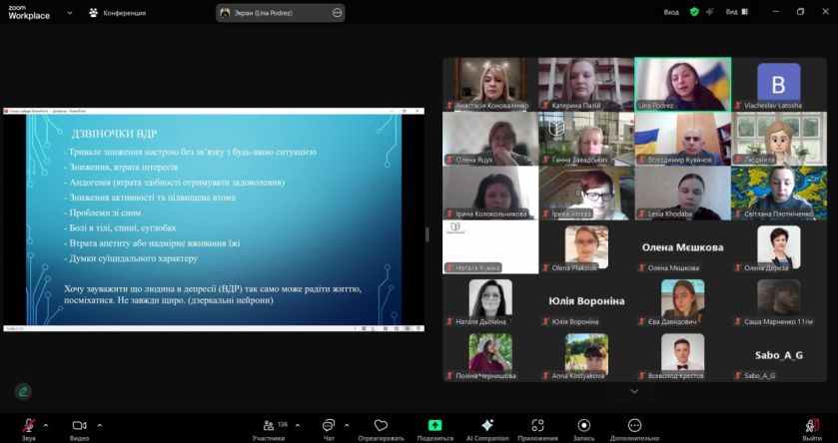Select Олена Яцух video tile

pyautogui.click(x=490, y=139)
